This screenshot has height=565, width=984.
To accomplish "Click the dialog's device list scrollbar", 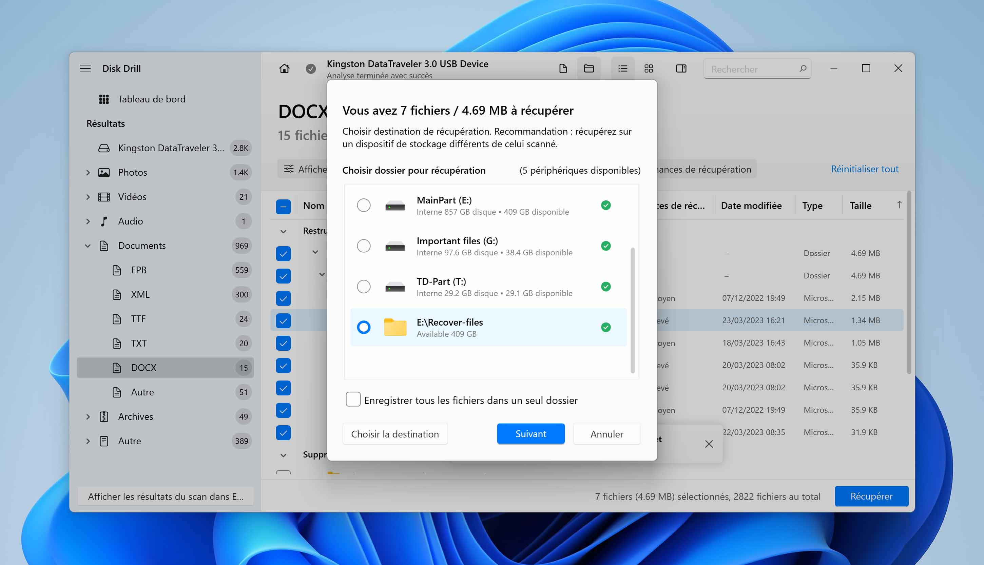I will click(x=633, y=310).
